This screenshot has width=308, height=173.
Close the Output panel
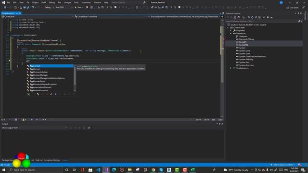pyautogui.click(x=222, y=124)
